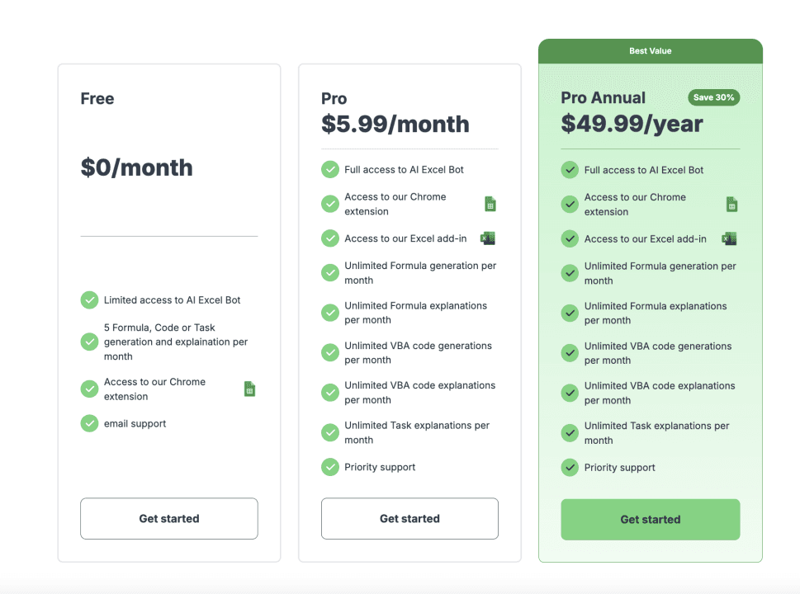This screenshot has width=800, height=594.
Task: Select the $49.99/year price heading
Action: pyautogui.click(x=632, y=124)
